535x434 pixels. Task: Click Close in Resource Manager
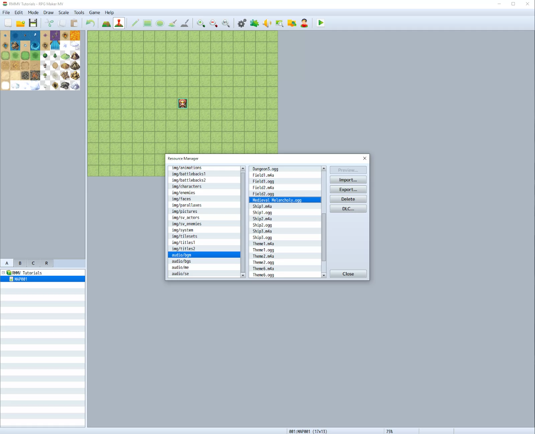tap(348, 274)
